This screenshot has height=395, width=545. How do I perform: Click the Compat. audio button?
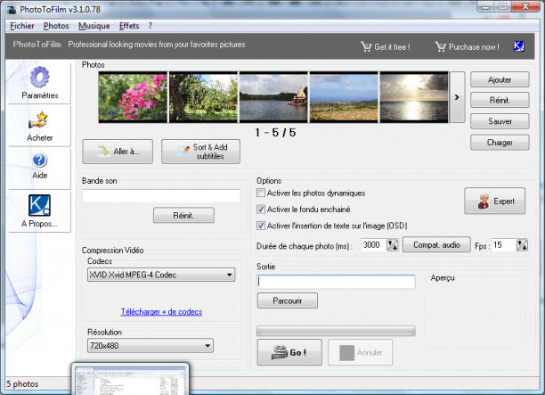pos(436,245)
